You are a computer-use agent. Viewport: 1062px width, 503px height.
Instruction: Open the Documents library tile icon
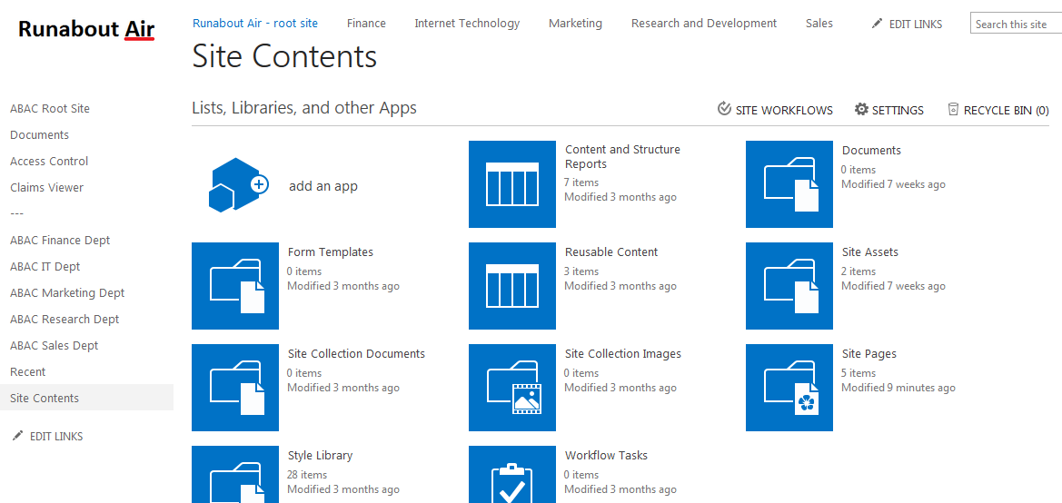(789, 184)
